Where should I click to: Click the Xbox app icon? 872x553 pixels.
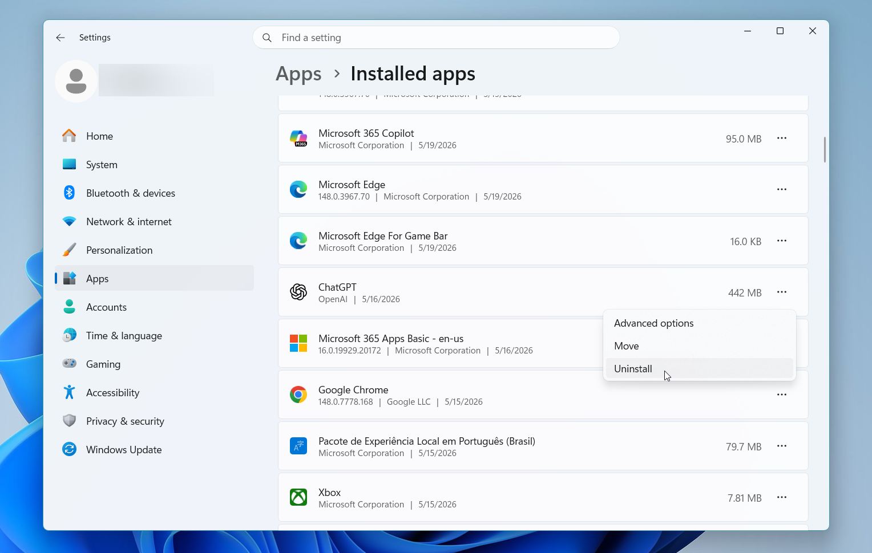(x=298, y=497)
